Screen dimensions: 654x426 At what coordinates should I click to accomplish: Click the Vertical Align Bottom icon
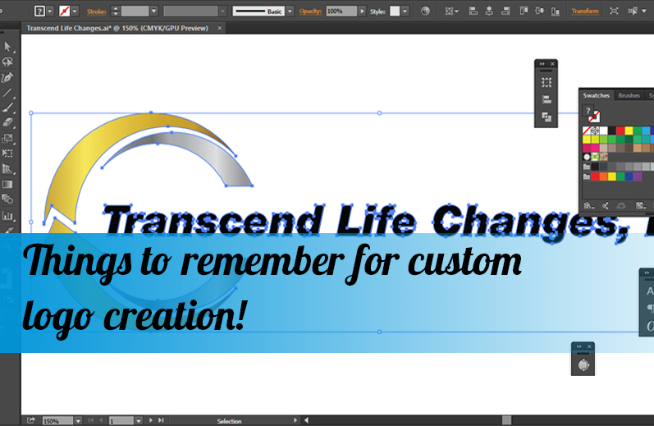[556, 11]
